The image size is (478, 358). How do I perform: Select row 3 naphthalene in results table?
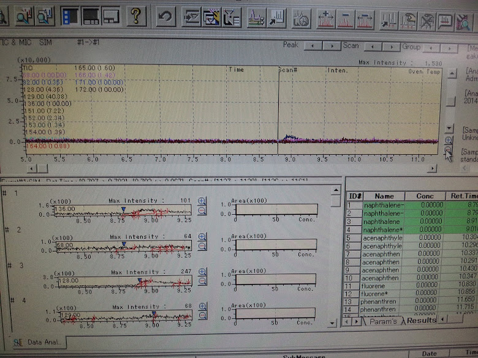(x=412, y=222)
